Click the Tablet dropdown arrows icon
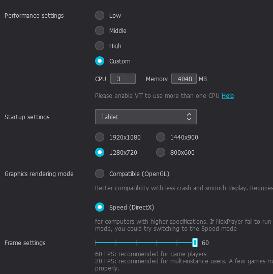The height and width of the screenshot is (274, 273). [x=189, y=117]
